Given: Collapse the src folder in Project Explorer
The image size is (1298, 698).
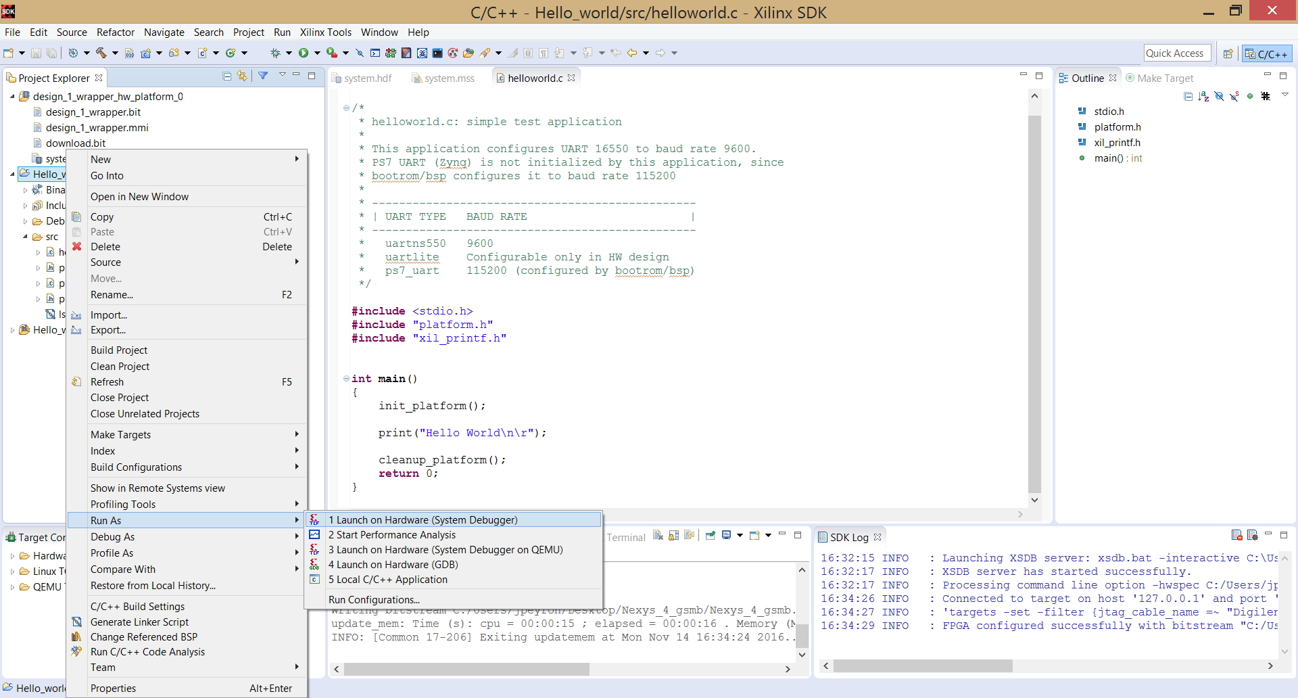Looking at the screenshot, I should pos(25,237).
